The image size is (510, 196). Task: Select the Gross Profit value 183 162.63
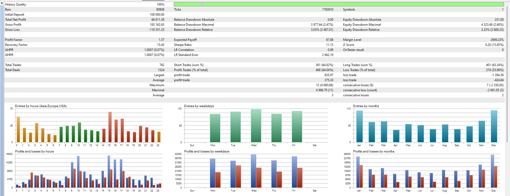tap(157, 25)
